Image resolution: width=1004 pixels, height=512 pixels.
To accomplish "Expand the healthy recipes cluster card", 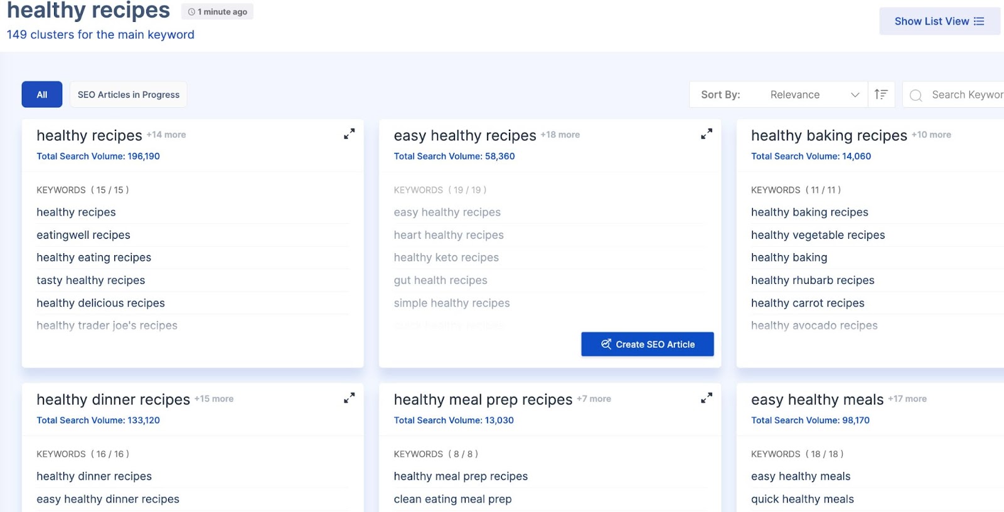I will tap(349, 134).
